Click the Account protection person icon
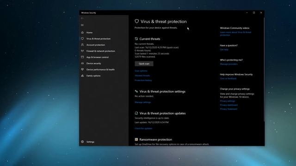The width and height of the screenshot is (296, 166). click(x=82, y=45)
